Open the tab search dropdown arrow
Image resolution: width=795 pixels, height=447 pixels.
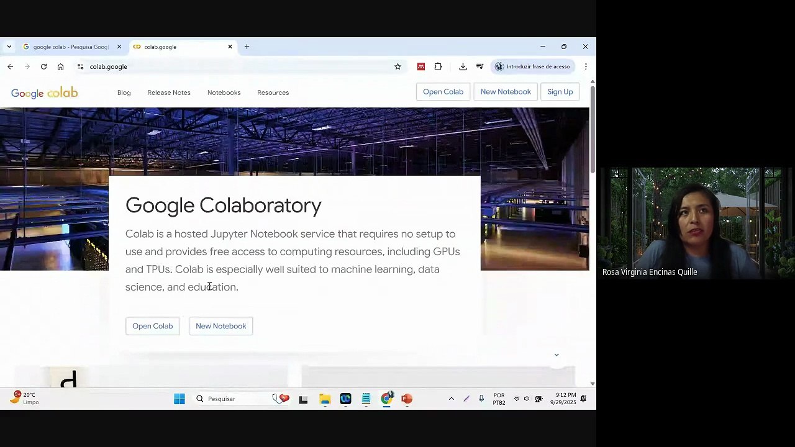pyautogui.click(x=9, y=47)
